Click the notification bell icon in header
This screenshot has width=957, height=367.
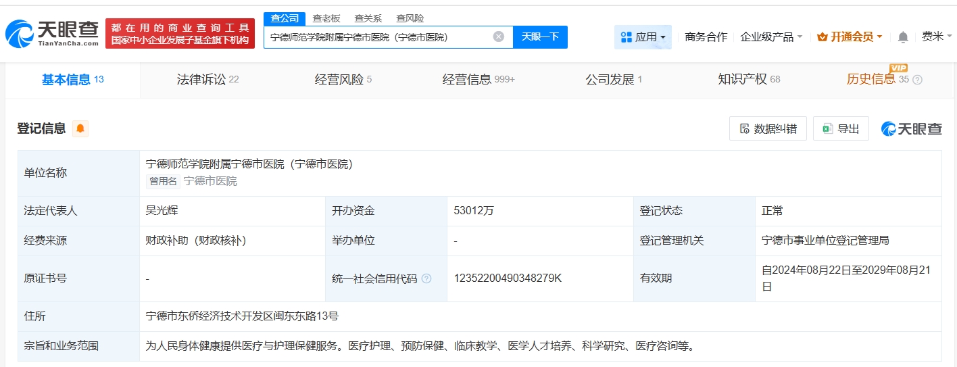(x=903, y=37)
